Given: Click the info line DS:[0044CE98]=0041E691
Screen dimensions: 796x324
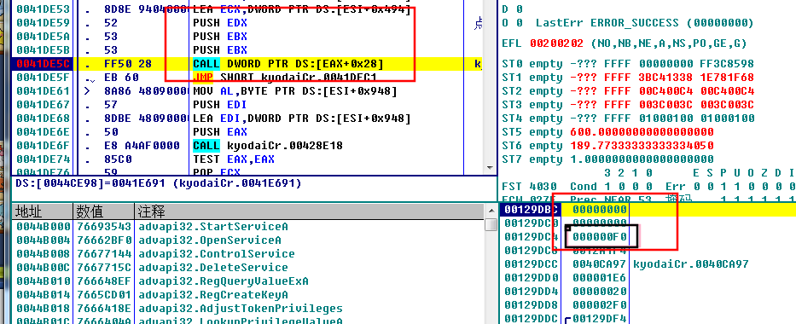Looking at the screenshot, I should [159, 183].
